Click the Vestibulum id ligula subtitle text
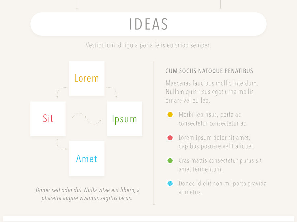Viewport: 297px width, 222px height. click(x=148, y=45)
